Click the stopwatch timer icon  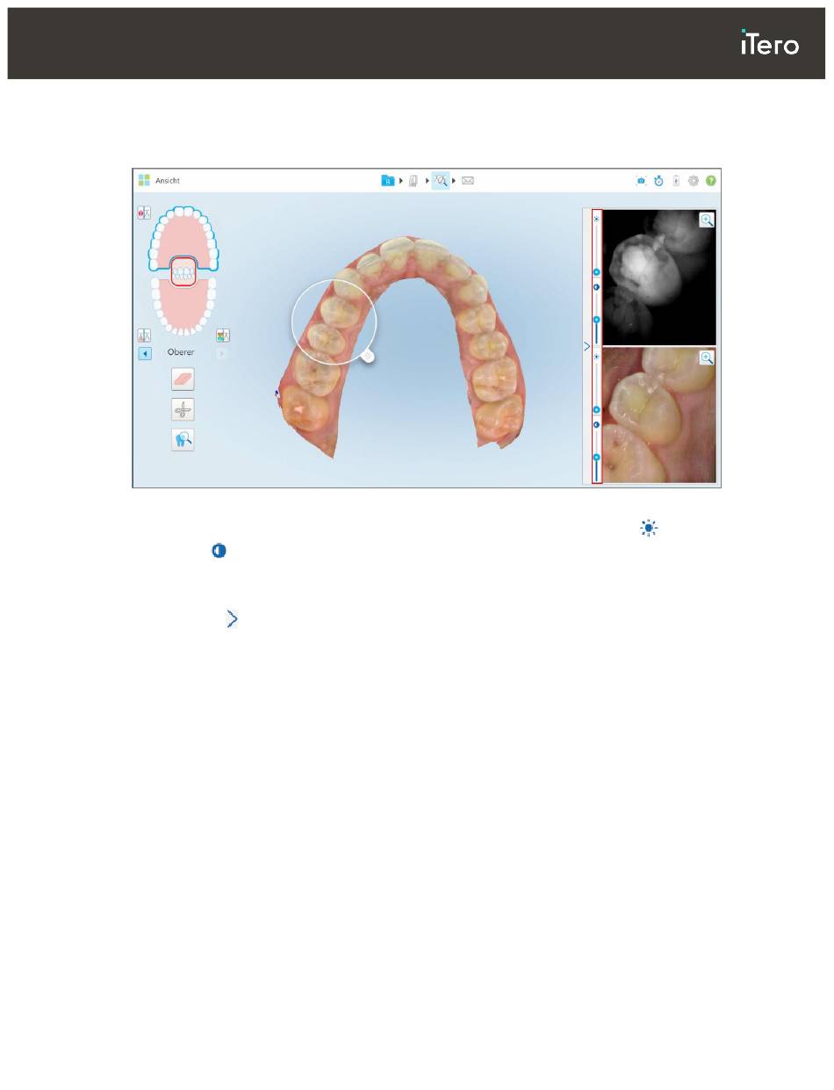pyautogui.click(x=658, y=180)
